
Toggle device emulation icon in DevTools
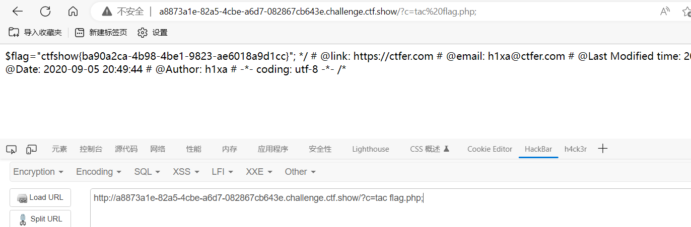(x=32, y=149)
